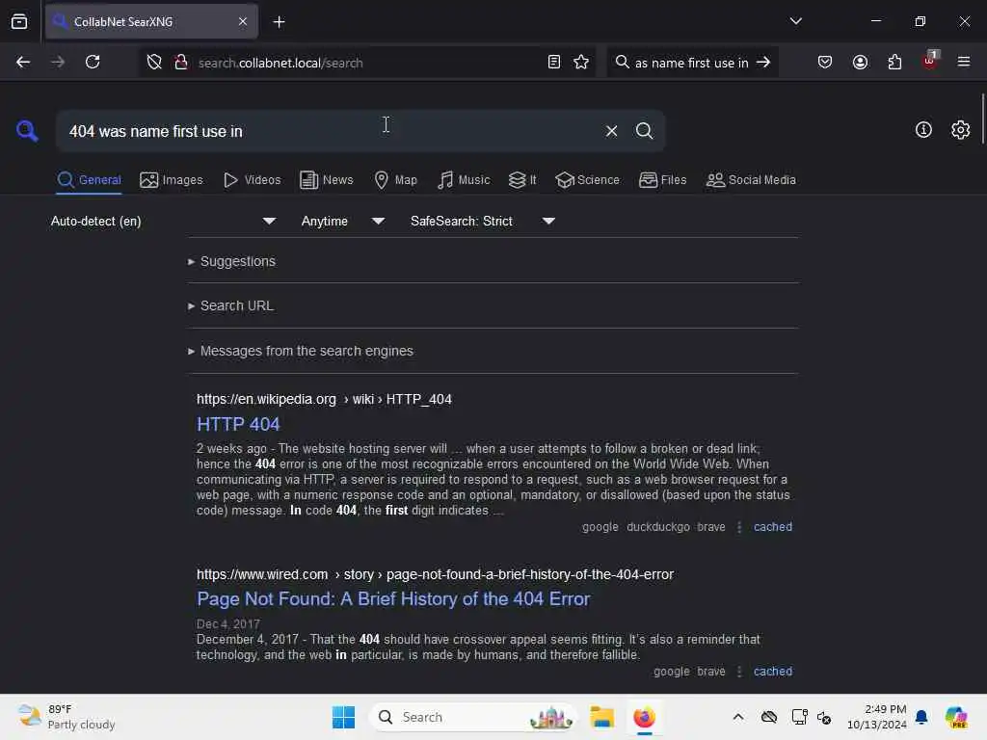Switch to It category
The height and width of the screenshot is (740, 987).
(522, 180)
